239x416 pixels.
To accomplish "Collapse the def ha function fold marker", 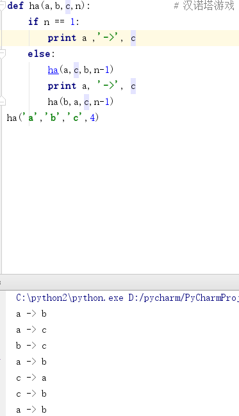I will click(2, 6).
